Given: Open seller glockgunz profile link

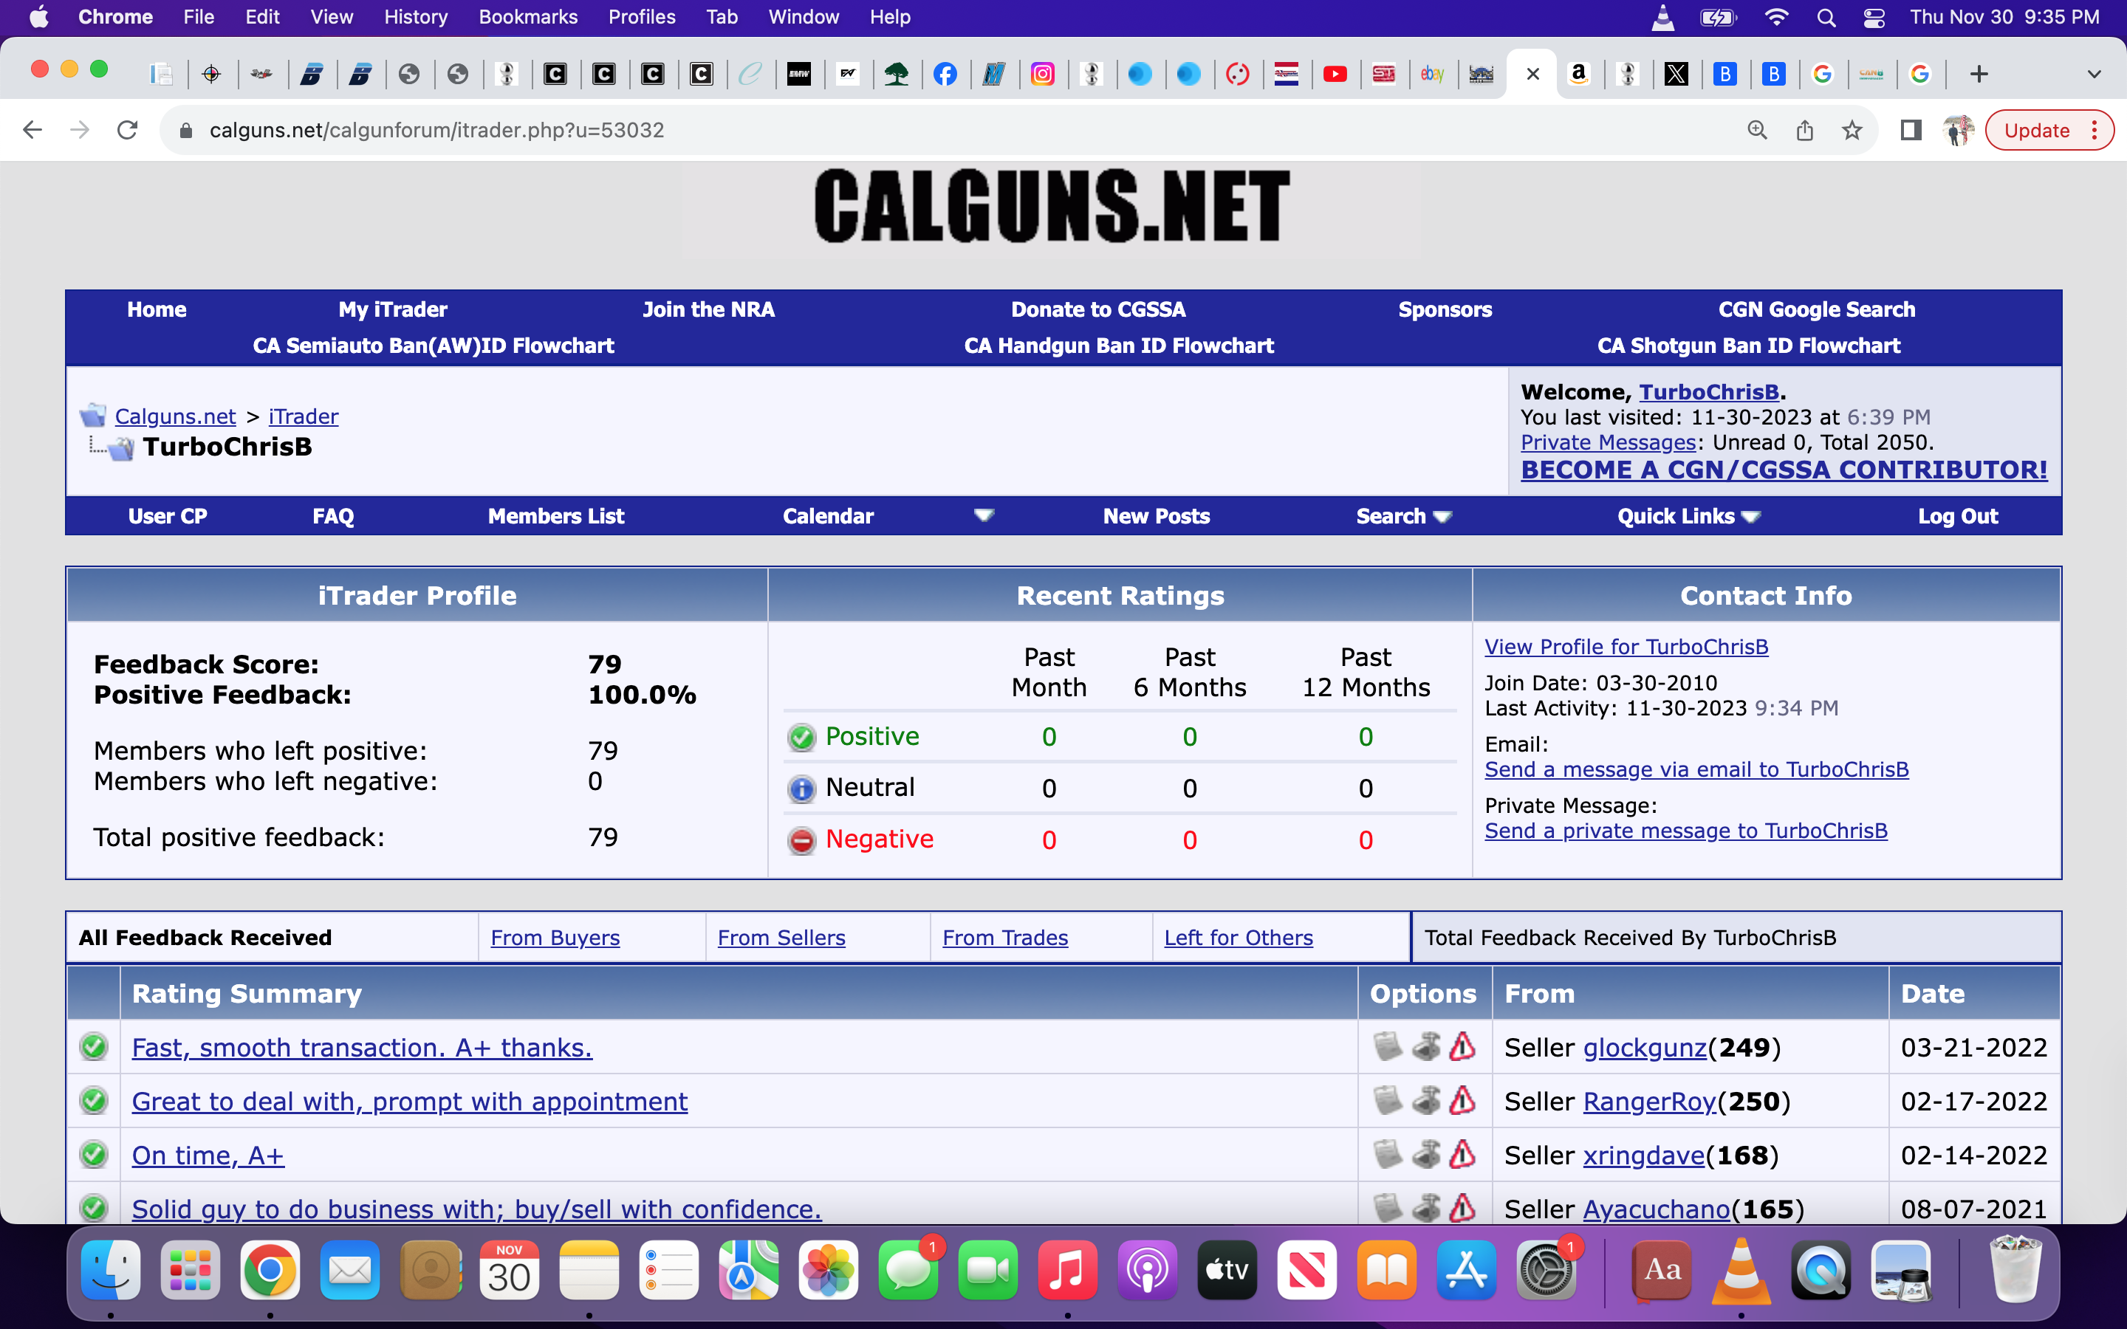Looking at the screenshot, I should (1645, 1048).
